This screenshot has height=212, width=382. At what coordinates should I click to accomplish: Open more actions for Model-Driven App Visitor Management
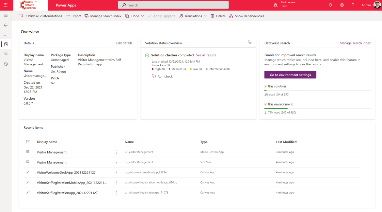click(x=116, y=152)
